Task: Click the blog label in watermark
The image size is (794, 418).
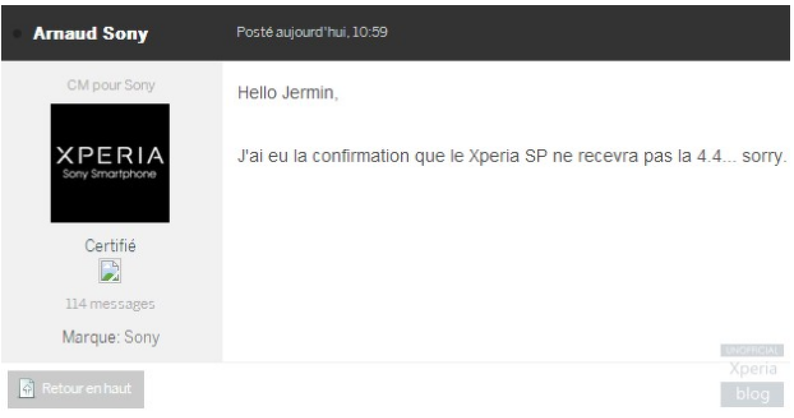Action: tap(753, 394)
